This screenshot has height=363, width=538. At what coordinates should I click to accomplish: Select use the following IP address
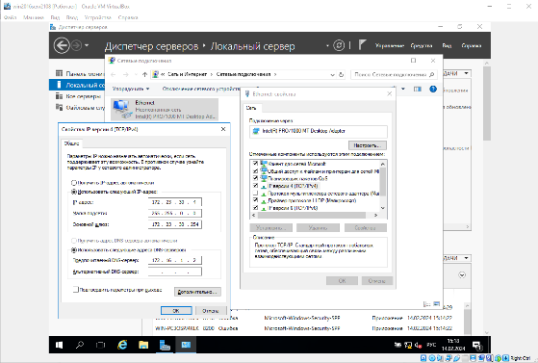(x=73, y=192)
